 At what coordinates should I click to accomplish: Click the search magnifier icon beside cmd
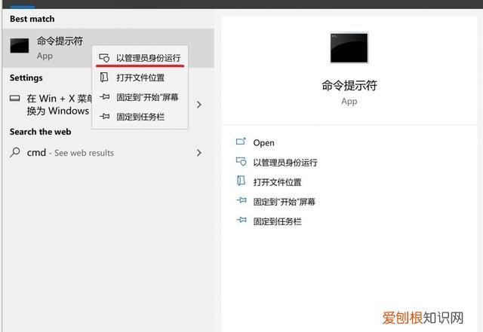(15, 152)
